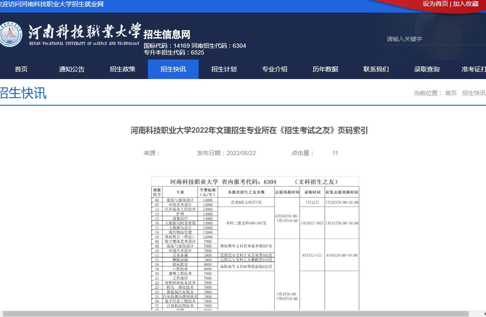Click the 专升本招生代码：6525 text
Screen dimensions: 486x317
(x=174, y=52)
